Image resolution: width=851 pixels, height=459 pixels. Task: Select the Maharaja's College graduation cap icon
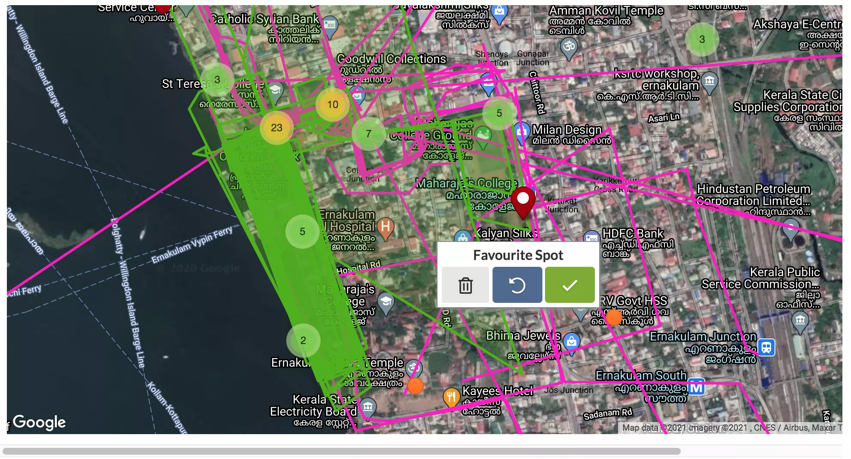pyautogui.click(x=386, y=302)
